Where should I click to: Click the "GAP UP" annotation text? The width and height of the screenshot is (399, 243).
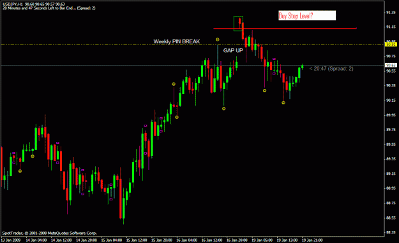(233, 50)
